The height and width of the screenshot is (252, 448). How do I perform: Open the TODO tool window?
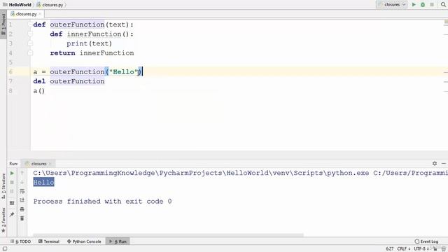coord(21,241)
